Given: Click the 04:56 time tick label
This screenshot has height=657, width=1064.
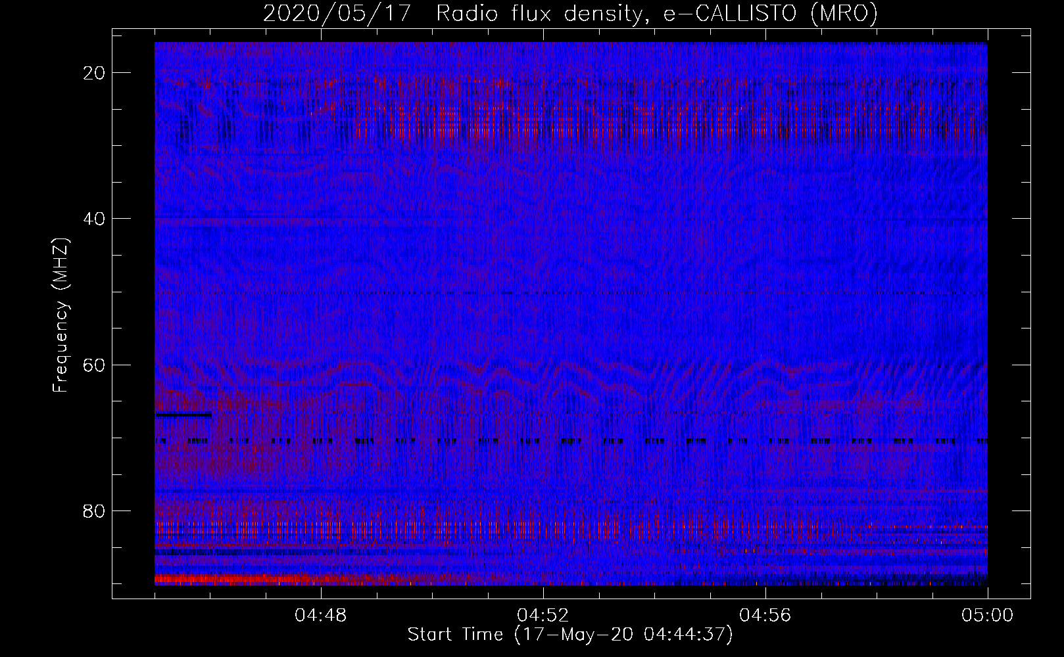Looking at the screenshot, I should (x=765, y=616).
